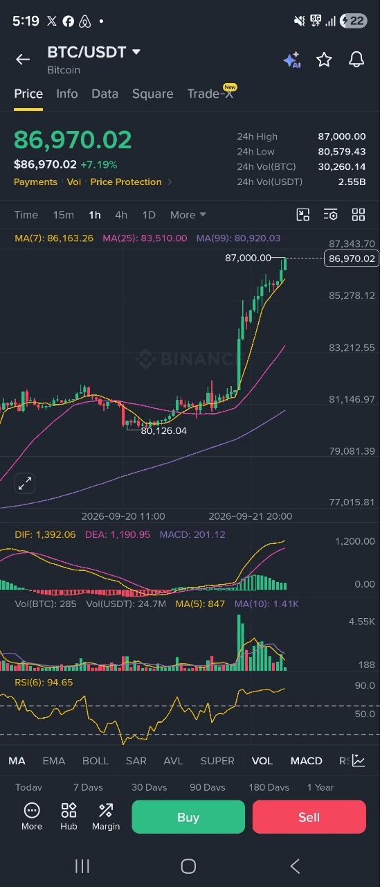Tap the 87,000.00 high marker on chart
This screenshot has width=380, height=887.
click(248, 258)
